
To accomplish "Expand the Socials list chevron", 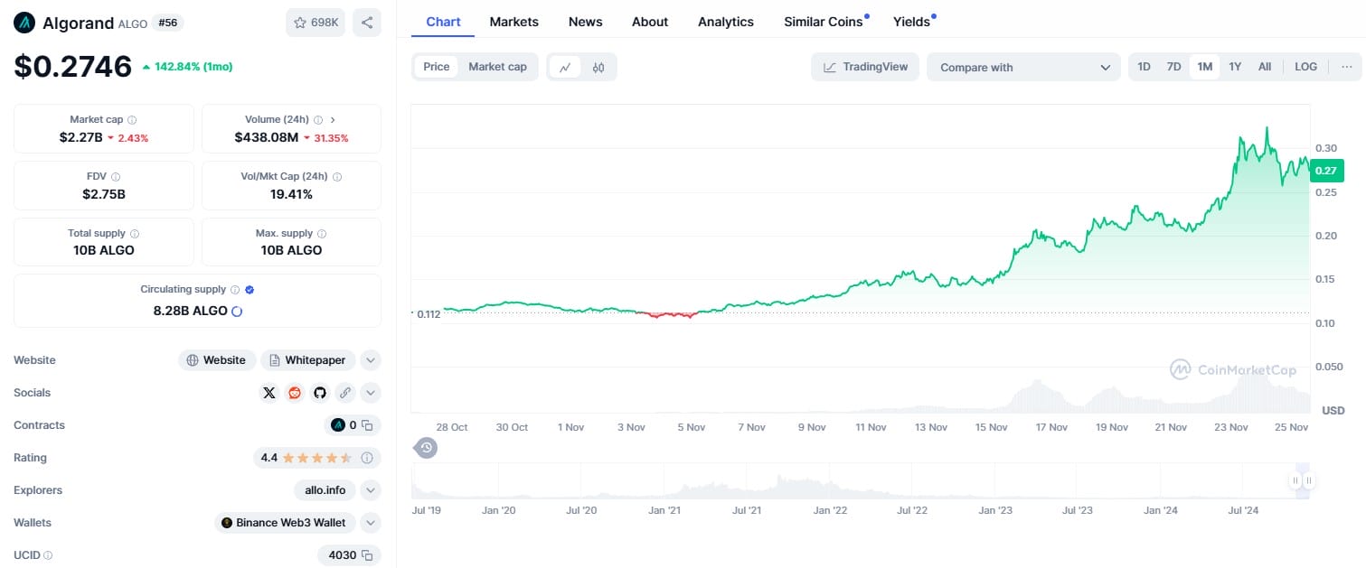I will coord(371,393).
